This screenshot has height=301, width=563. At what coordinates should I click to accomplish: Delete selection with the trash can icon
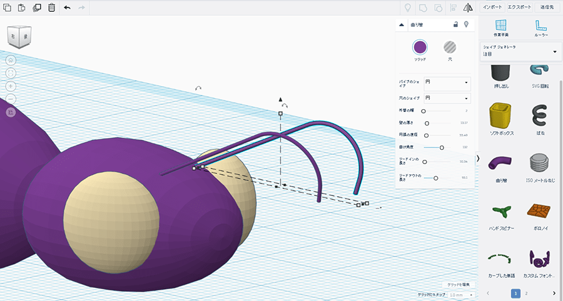click(52, 7)
